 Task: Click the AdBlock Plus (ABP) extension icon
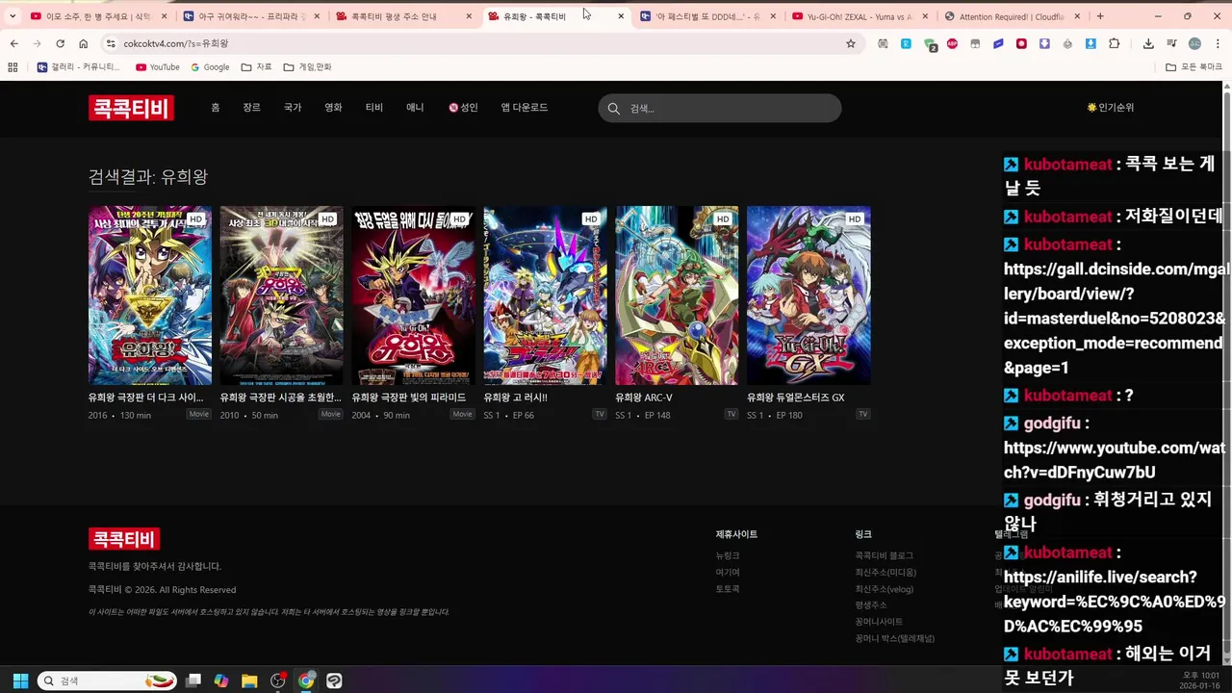(952, 43)
